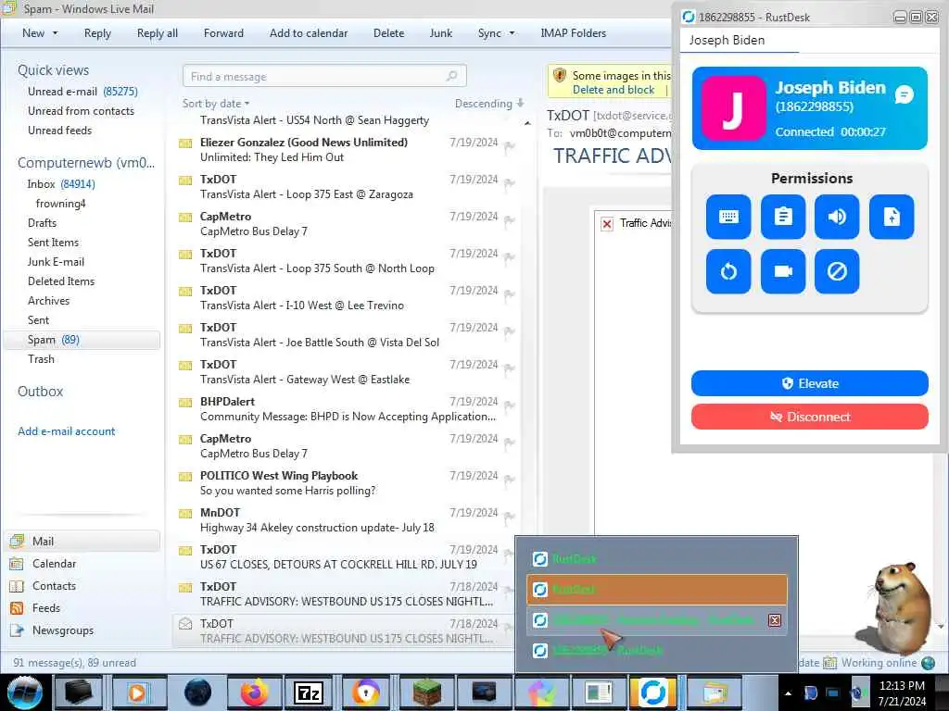Screen dimensions: 949x711
Task: Select the Trash folder
Action: coord(41,359)
